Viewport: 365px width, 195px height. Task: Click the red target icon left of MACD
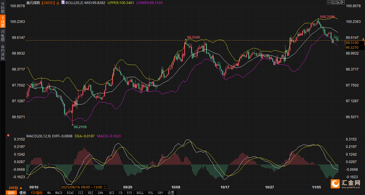tap(8, 135)
